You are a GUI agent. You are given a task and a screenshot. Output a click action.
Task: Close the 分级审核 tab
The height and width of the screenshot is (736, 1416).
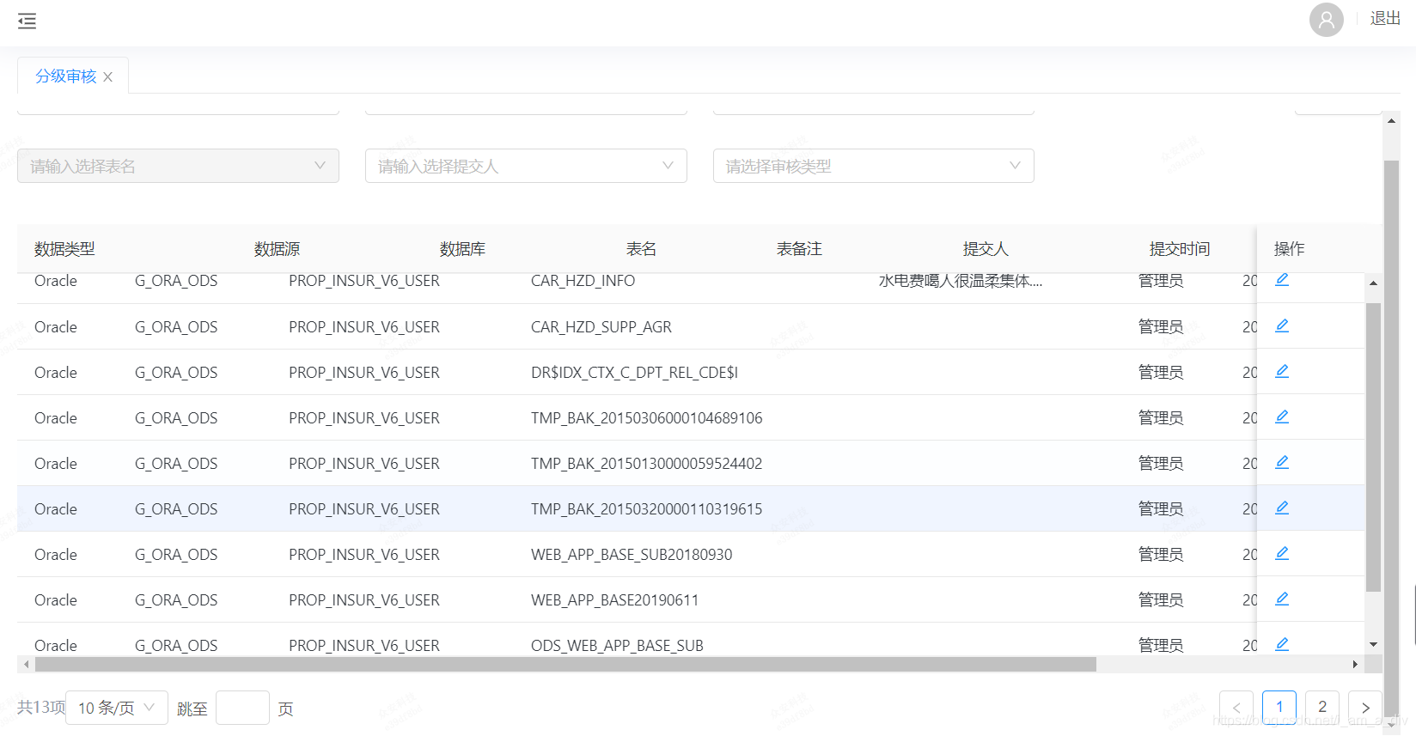pos(107,77)
